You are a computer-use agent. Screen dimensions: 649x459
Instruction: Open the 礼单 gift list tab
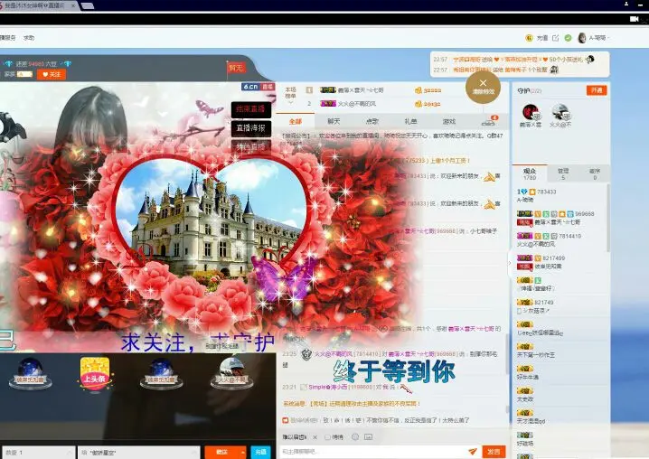coord(410,121)
